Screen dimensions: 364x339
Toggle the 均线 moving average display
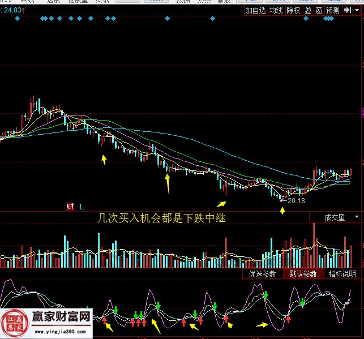[276, 10]
